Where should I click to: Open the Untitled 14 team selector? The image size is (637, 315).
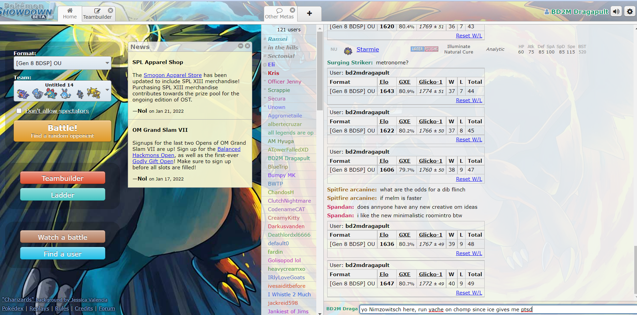[x=62, y=91]
